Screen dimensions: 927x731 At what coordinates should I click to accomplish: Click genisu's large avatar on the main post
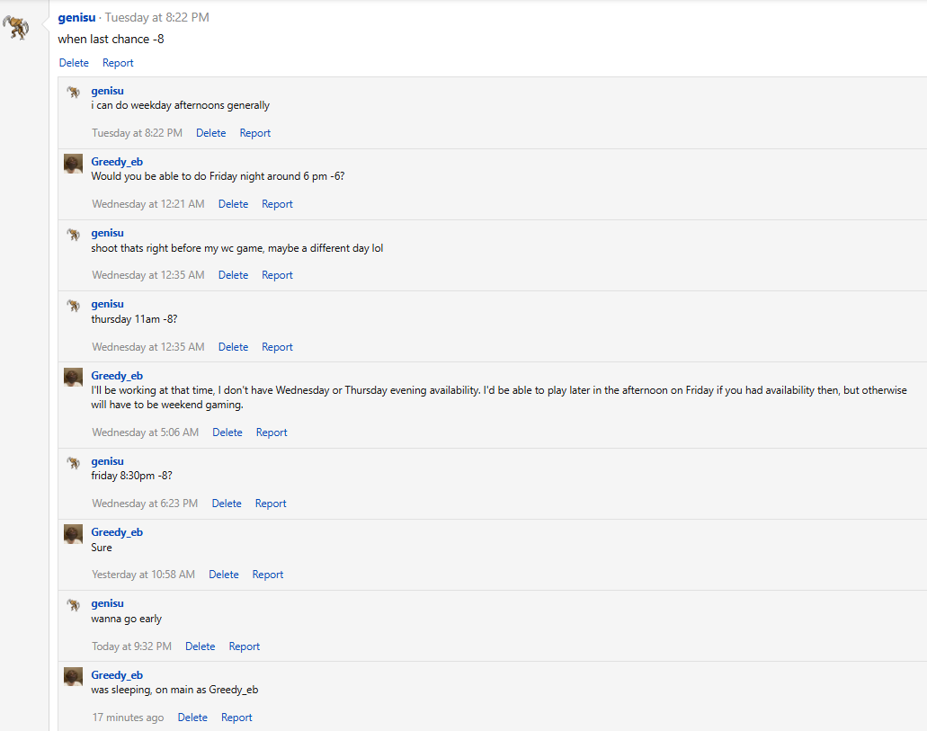[x=16, y=28]
